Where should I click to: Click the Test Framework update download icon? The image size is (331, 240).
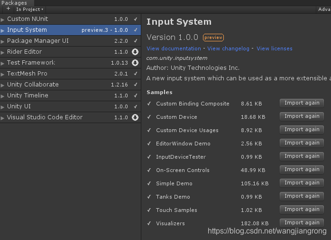pyautogui.click(x=135, y=63)
